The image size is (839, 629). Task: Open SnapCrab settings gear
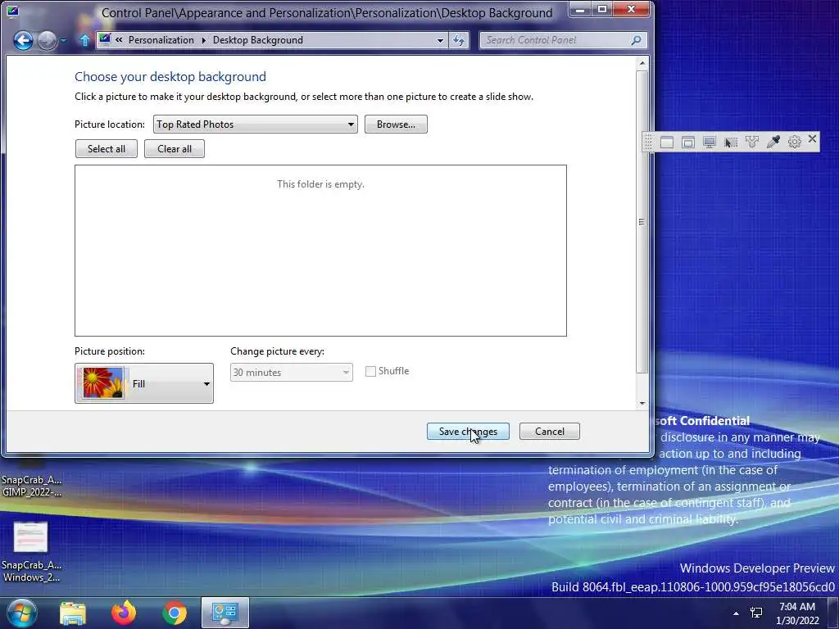pos(795,142)
